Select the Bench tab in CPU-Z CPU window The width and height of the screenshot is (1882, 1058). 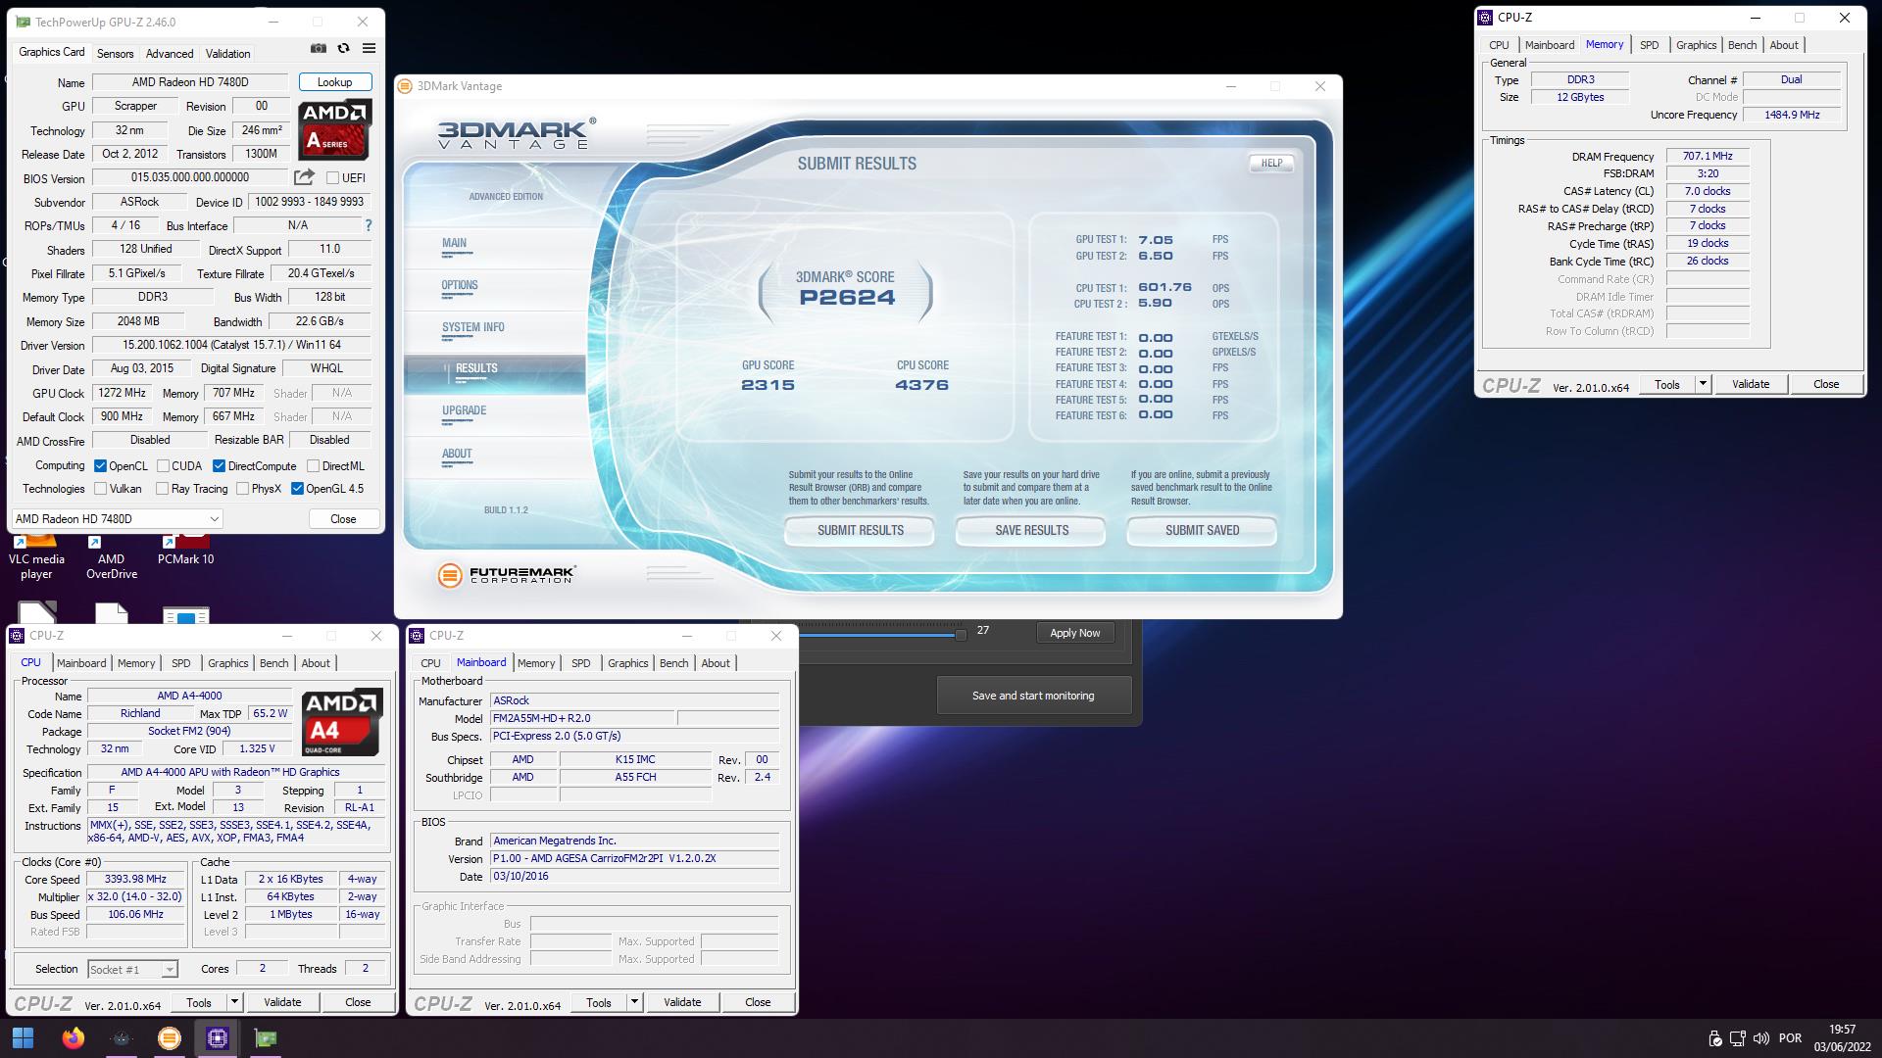click(x=273, y=663)
